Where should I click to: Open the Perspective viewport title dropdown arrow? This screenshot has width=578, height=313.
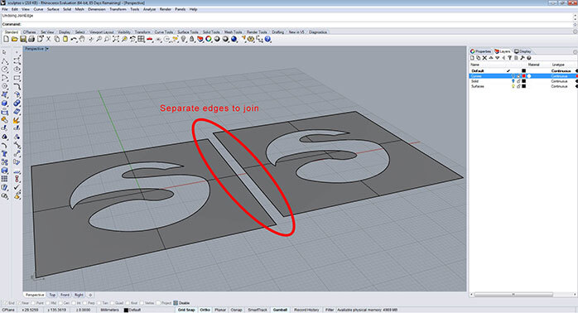(47, 49)
